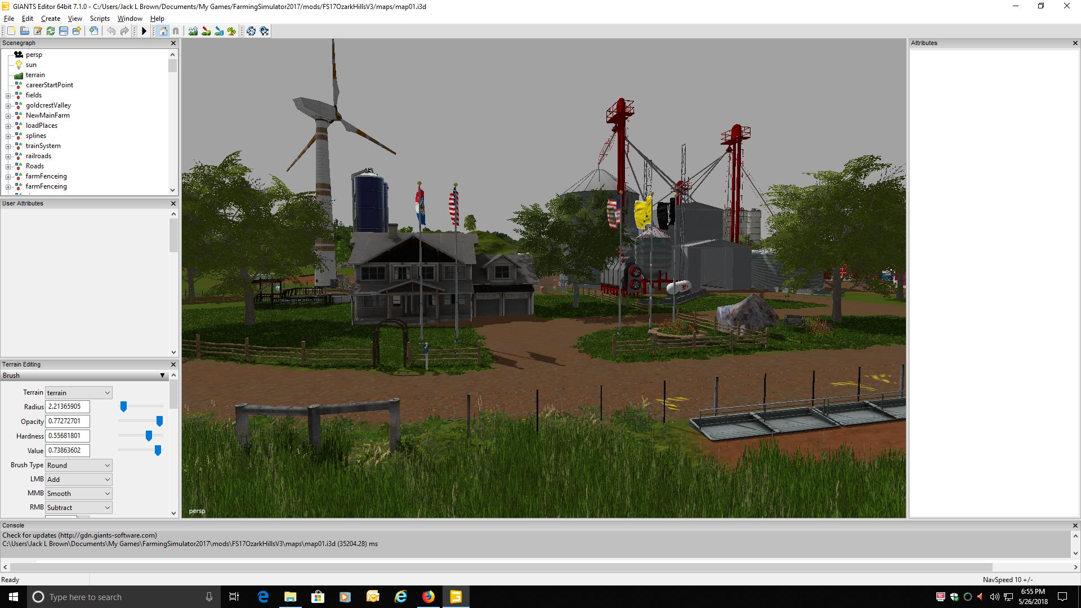Toggle the gray arch icon beside home
This screenshot has height=608, width=1081.
(176, 31)
